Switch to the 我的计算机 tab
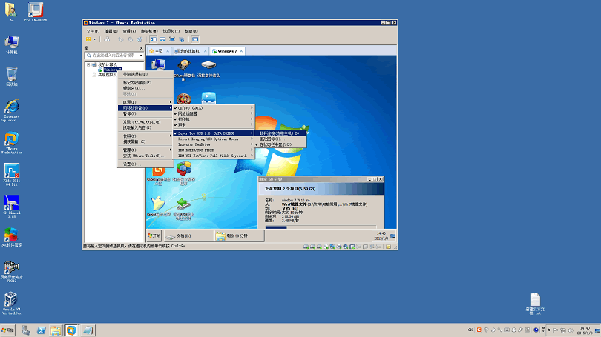Screen dimensions: 601x337 [x=190, y=51]
